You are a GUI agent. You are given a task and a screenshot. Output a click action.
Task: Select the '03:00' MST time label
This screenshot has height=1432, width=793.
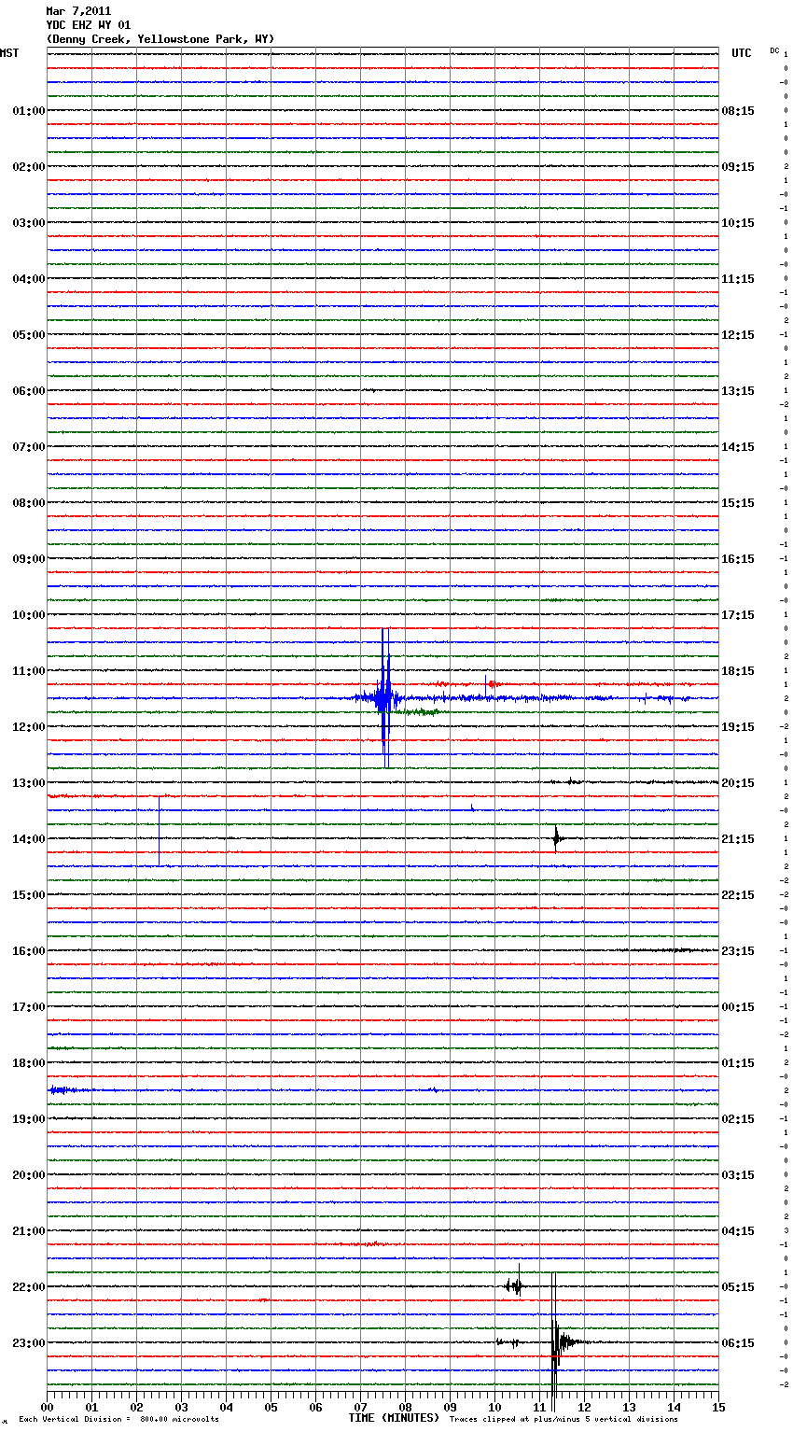point(29,223)
